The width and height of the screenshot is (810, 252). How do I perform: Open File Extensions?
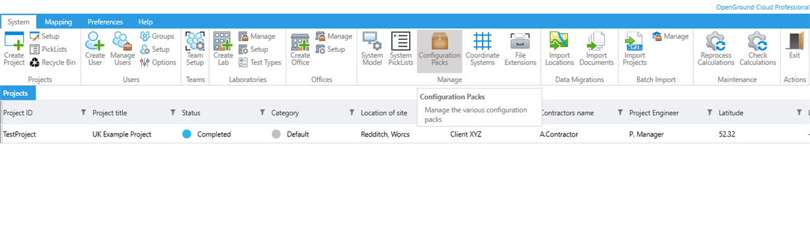pyautogui.click(x=521, y=49)
